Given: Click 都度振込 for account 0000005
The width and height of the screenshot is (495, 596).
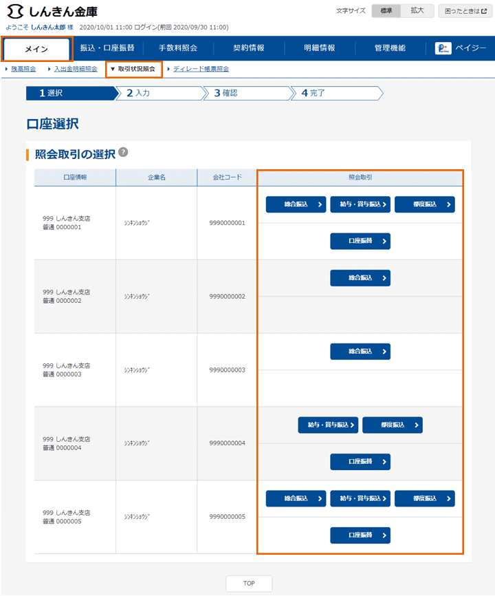Looking at the screenshot, I should (x=425, y=498).
